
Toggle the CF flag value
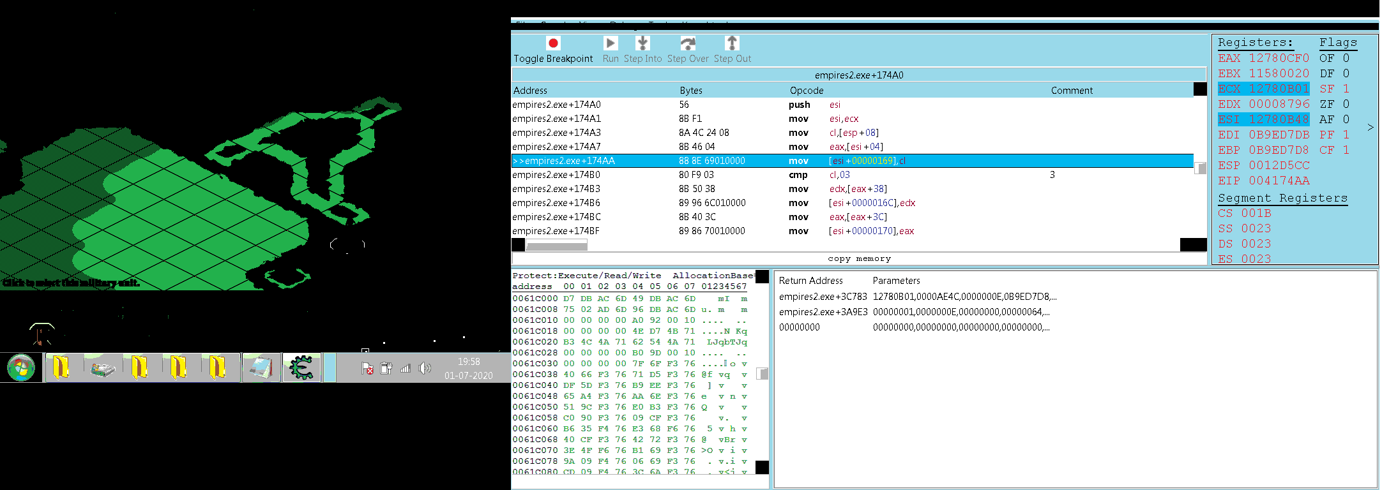pos(1346,150)
